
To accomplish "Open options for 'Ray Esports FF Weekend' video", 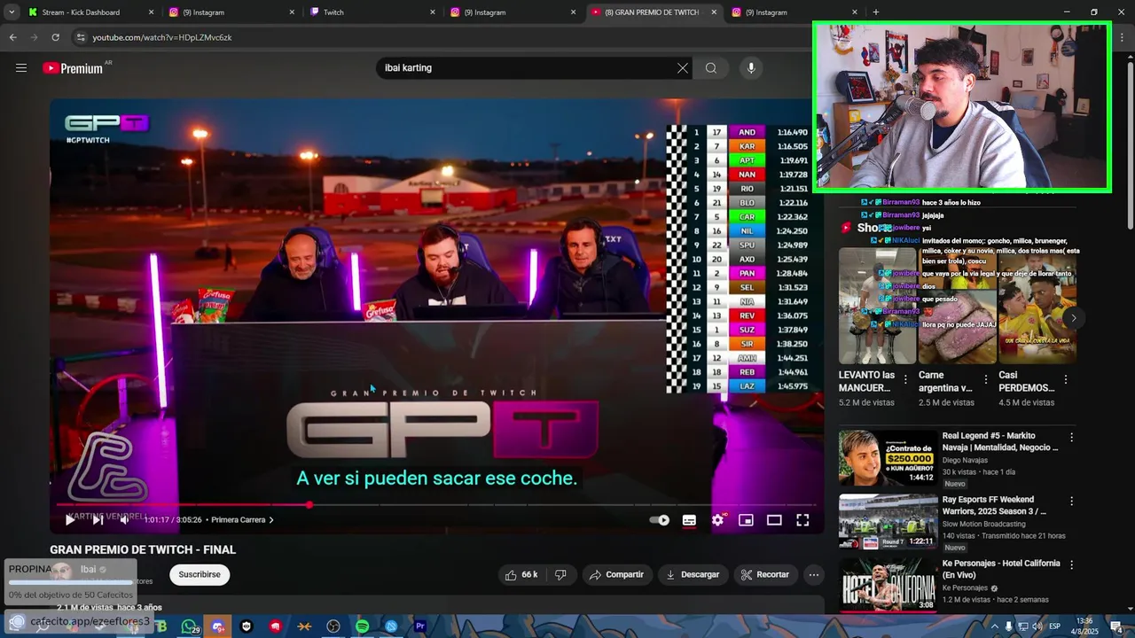I will click(1071, 501).
